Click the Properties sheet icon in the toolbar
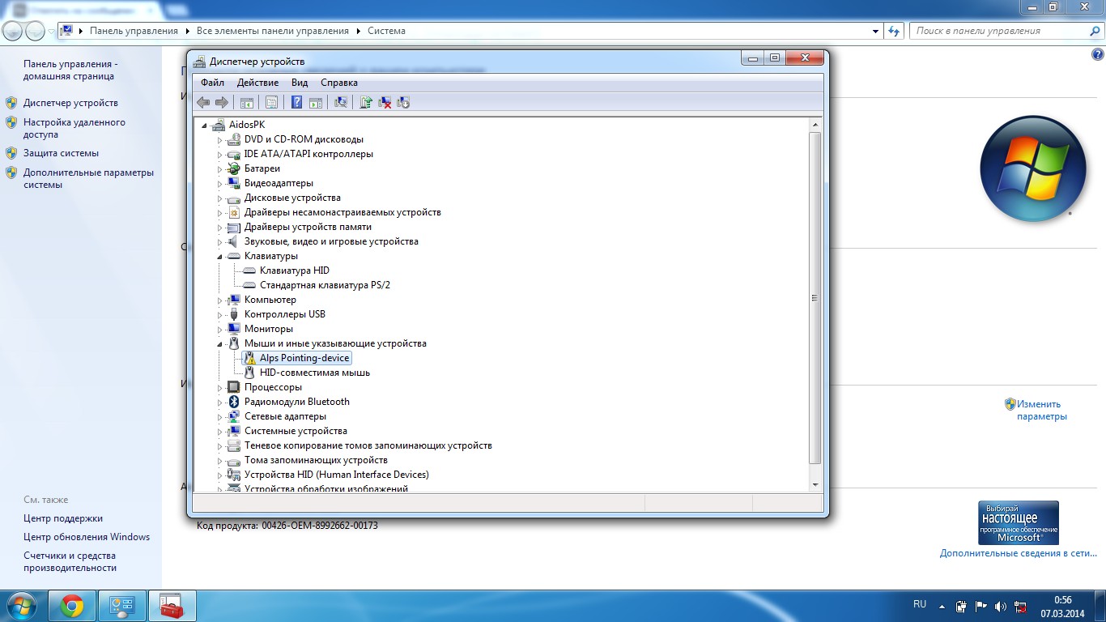This screenshot has width=1106, height=622. 271,102
